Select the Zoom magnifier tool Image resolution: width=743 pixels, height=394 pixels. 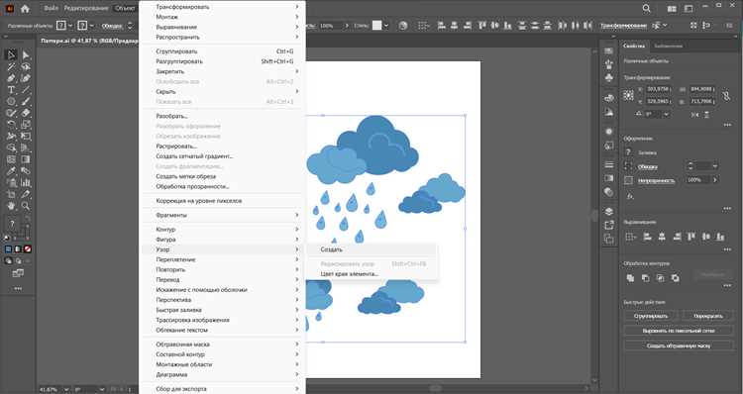(x=26, y=206)
